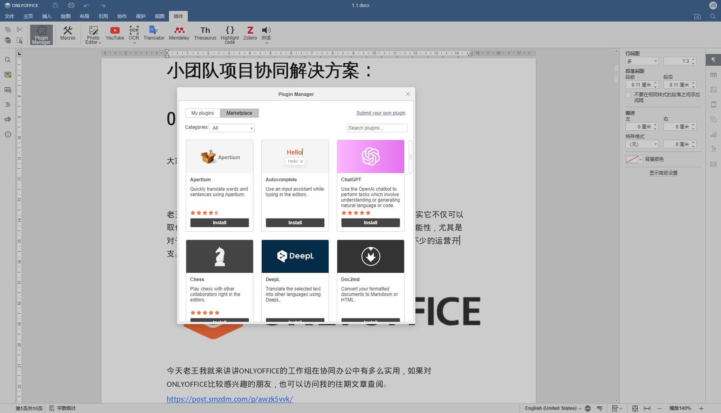The image size is (721, 413).
Task: Click Submit your own plugin link
Action: (x=380, y=113)
